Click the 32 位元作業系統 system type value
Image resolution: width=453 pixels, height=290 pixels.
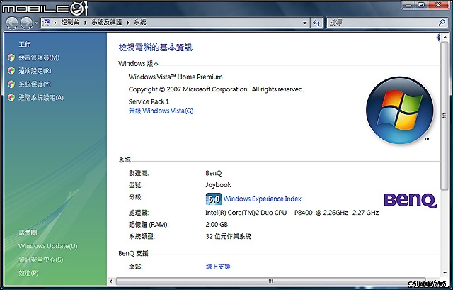click(x=229, y=236)
